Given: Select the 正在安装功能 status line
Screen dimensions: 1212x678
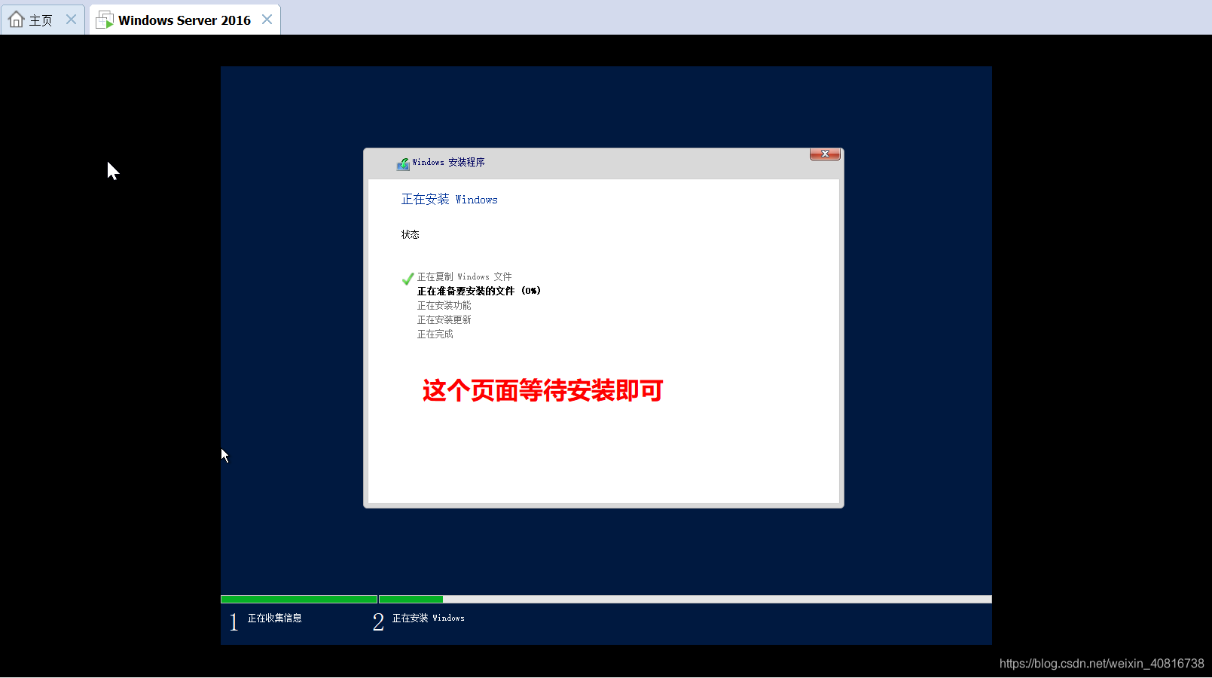Looking at the screenshot, I should point(444,305).
